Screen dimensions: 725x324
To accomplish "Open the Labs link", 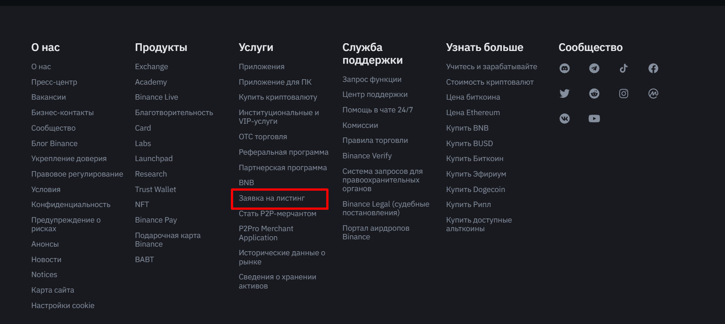I will pos(143,143).
